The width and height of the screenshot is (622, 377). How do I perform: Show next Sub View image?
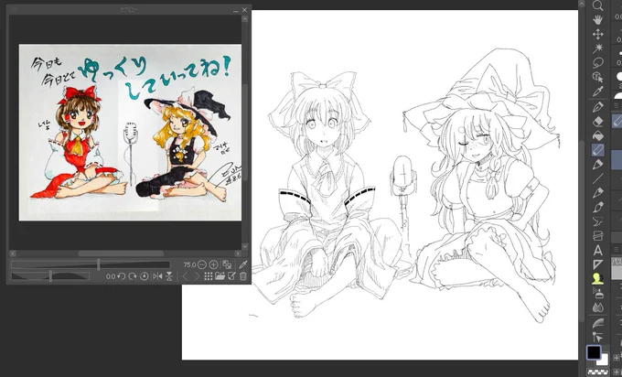197,276
